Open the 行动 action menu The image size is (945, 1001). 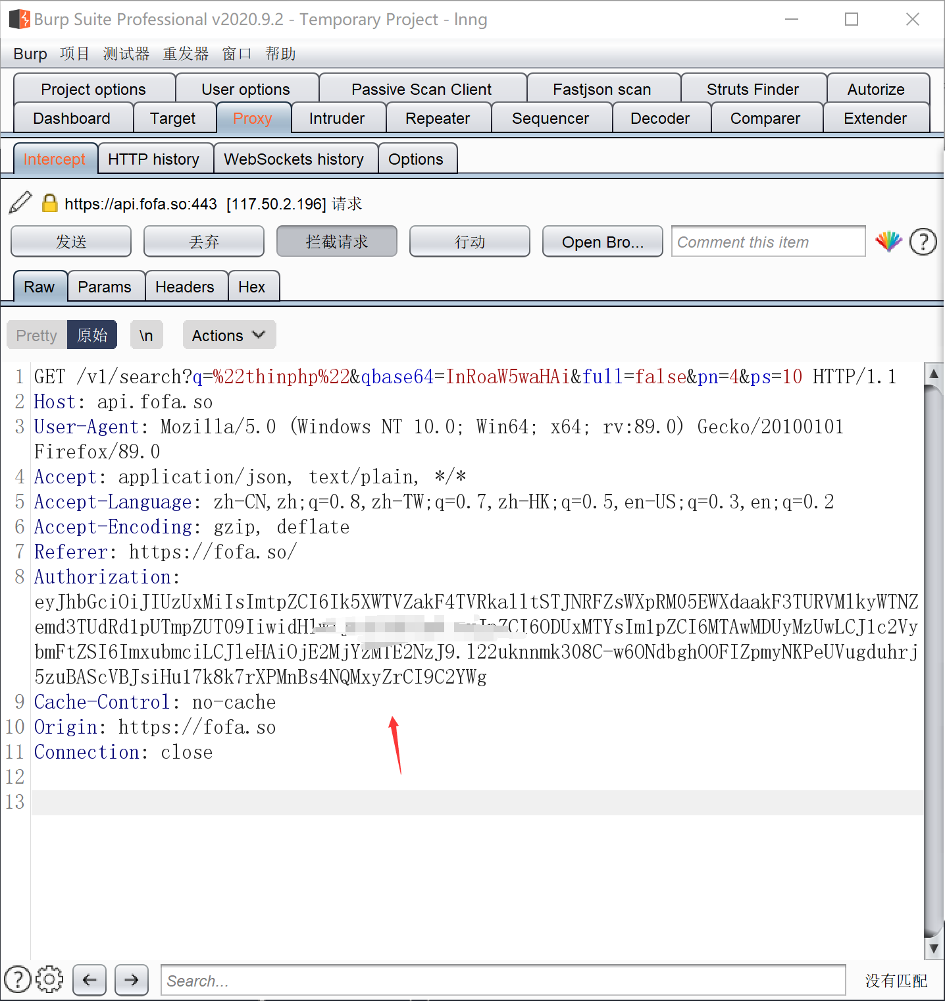click(470, 241)
